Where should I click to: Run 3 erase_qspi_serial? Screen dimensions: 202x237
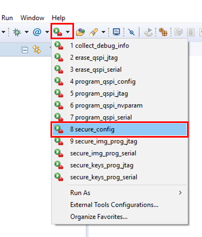pyautogui.click(x=120, y=69)
